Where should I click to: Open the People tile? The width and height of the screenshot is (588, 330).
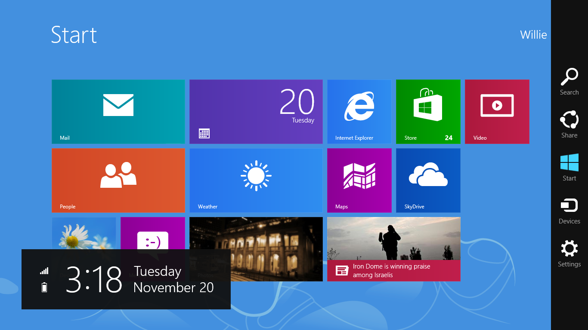118,180
